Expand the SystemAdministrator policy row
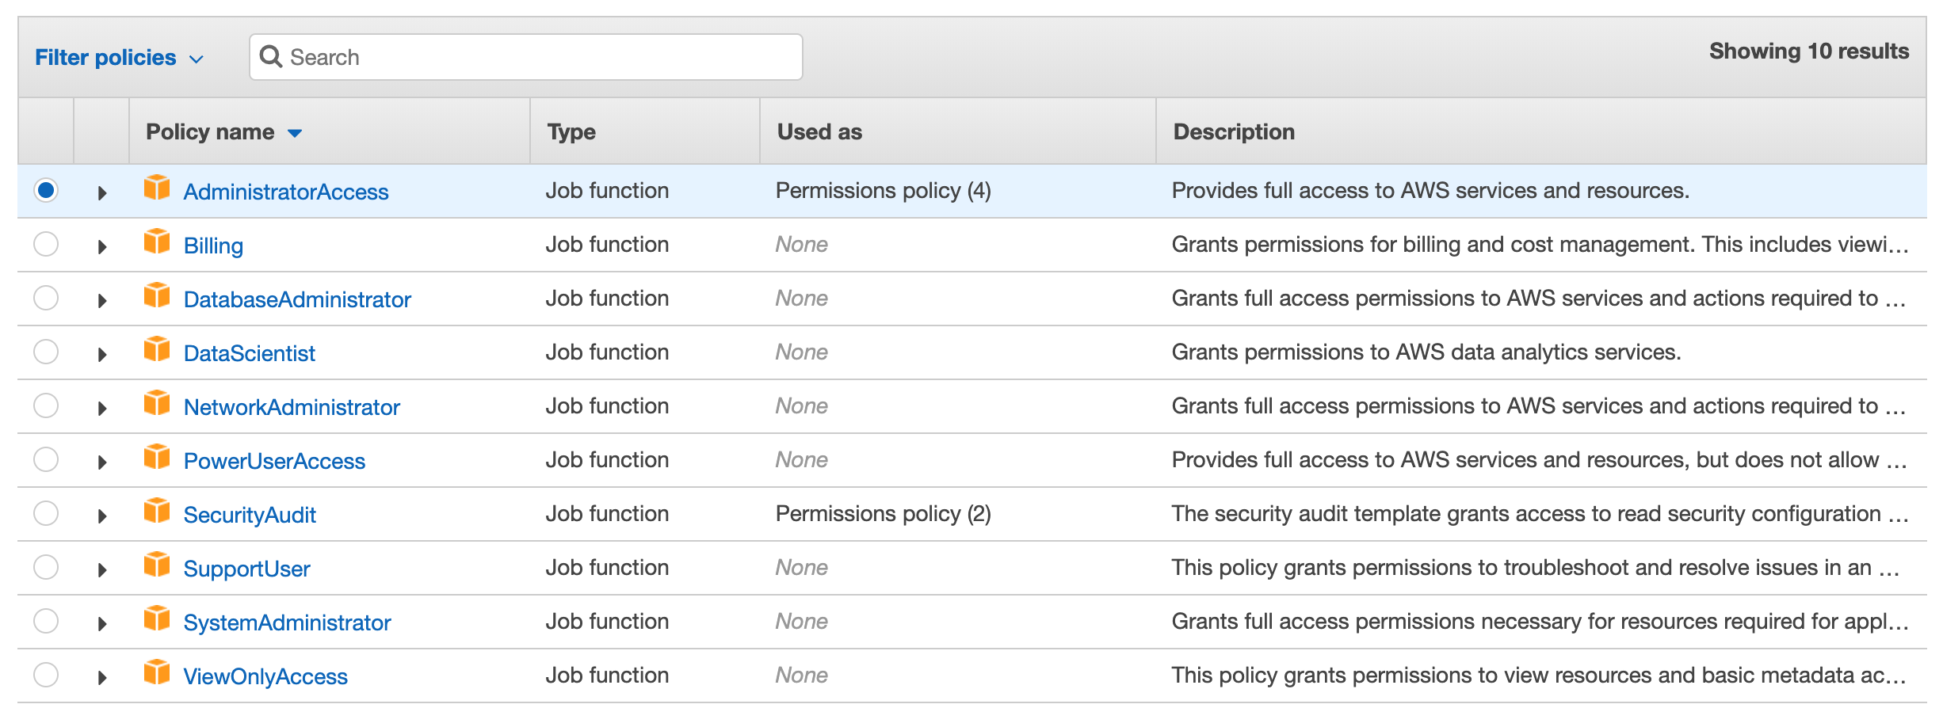The width and height of the screenshot is (1943, 727). point(102,623)
